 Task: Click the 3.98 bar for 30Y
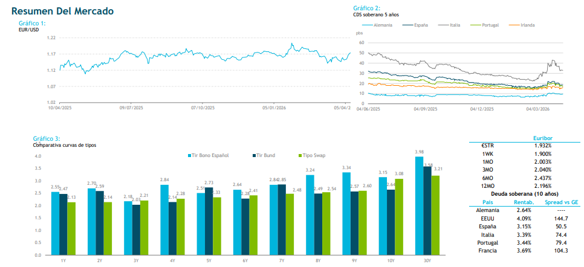tap(419, 205)
